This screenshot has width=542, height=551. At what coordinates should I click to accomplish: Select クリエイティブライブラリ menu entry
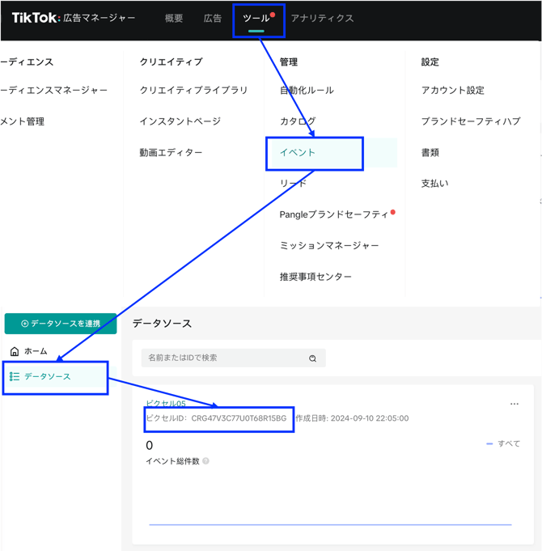[193, 91]
